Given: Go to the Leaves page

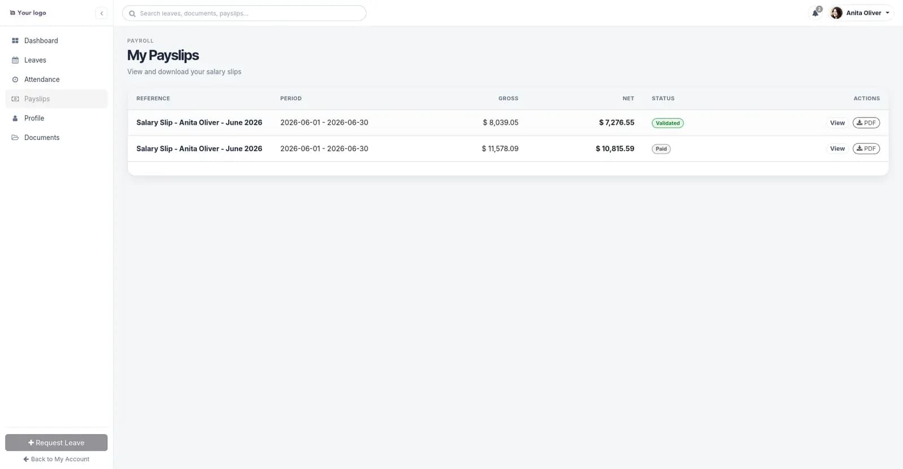Looking at the screenshot, I should [x=56, y=60].
